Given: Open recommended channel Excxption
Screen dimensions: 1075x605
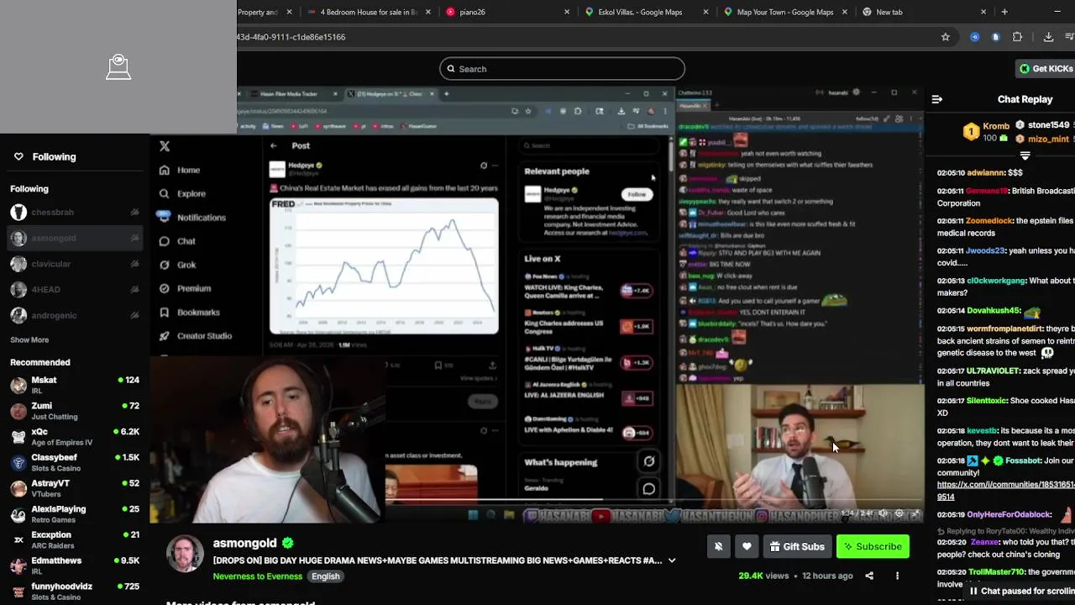Looking at the screenshot, I should (74, 539).
